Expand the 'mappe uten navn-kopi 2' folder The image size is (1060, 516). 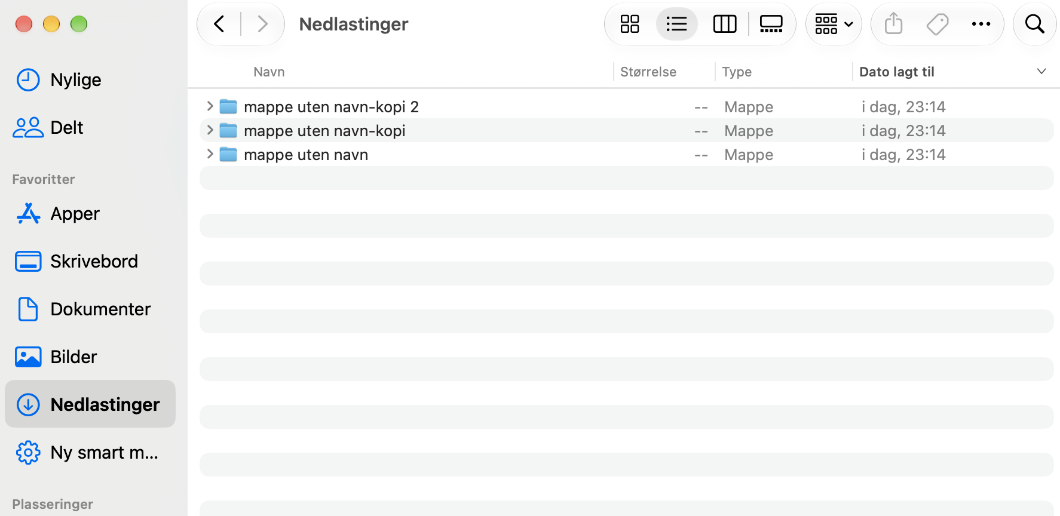pyautogui.click(x=210, y=106)
